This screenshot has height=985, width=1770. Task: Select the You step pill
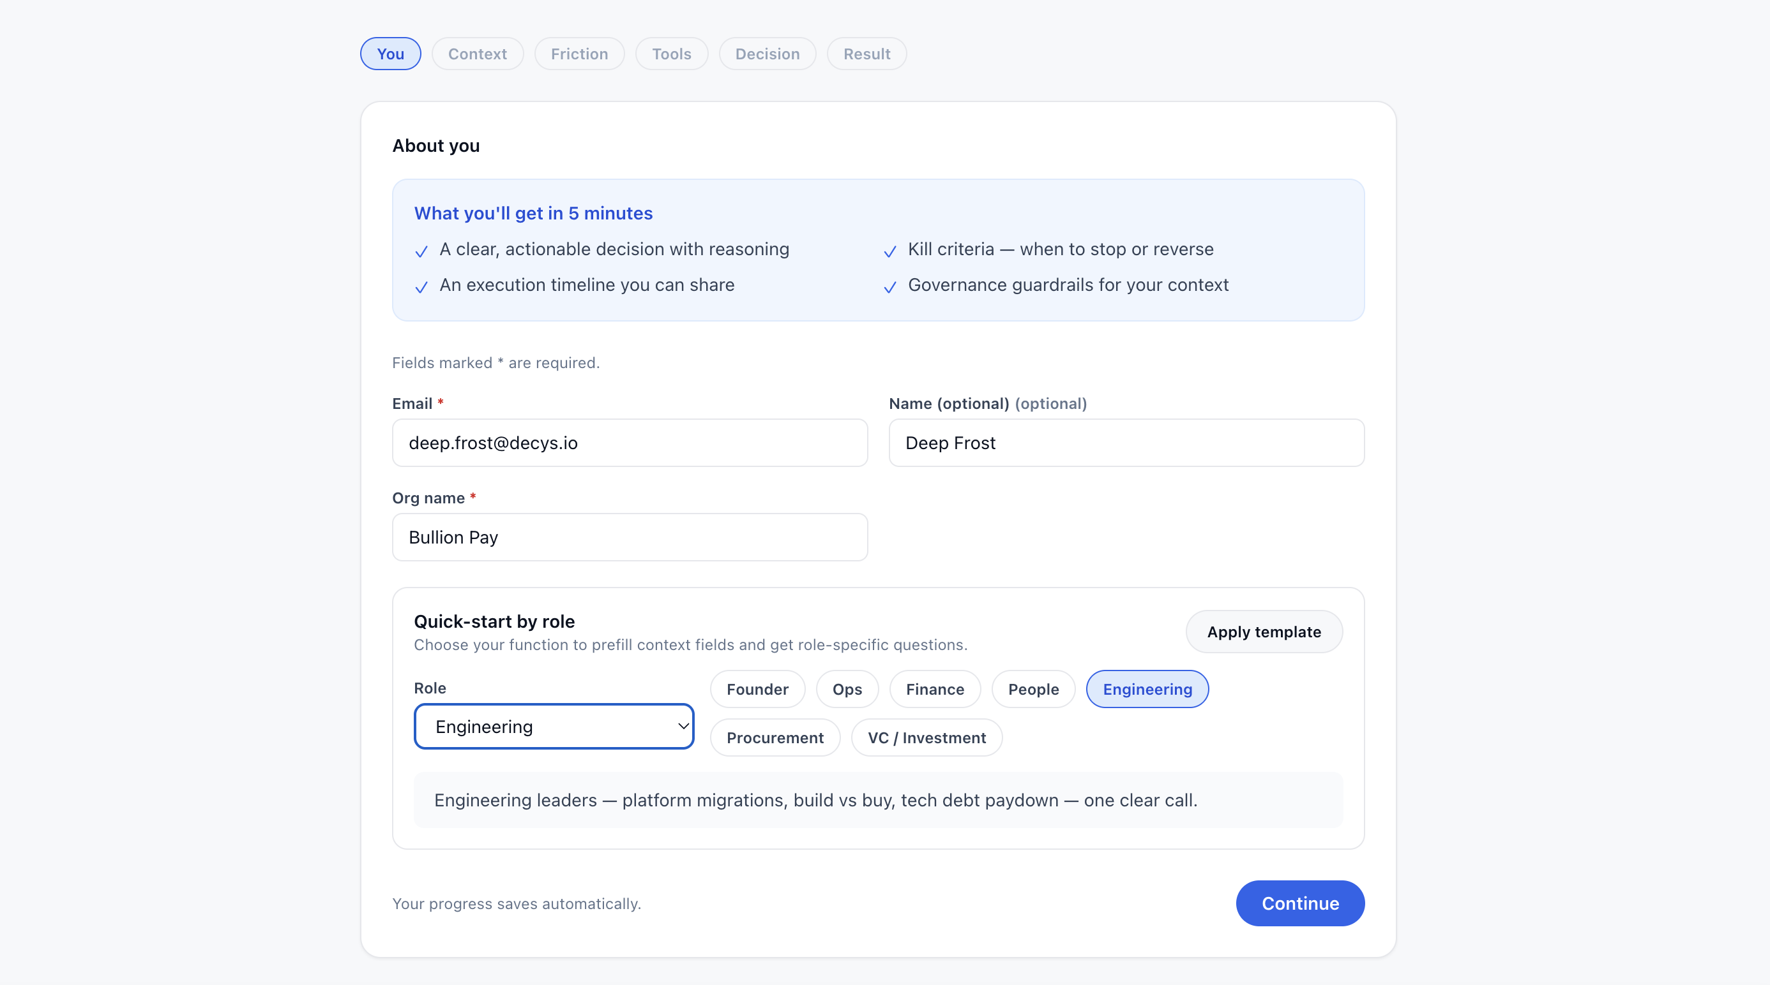[390, 54]
